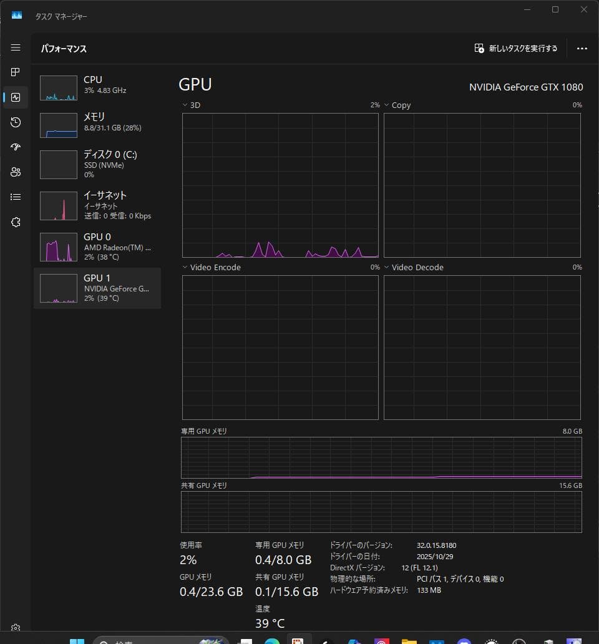This screenshot has height=644, width=599.
Task: Select the Performance page icon
Action: pyautogui.click(x=15, y=97)
